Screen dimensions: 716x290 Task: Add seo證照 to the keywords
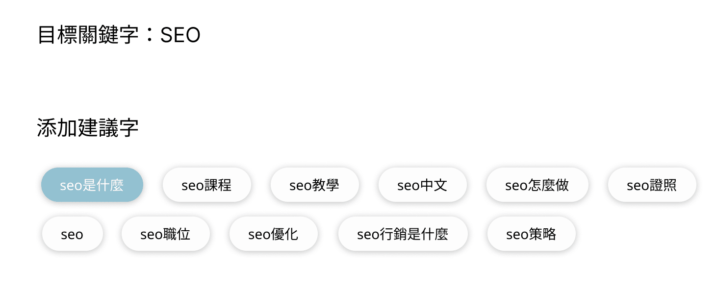pos(652,185)
